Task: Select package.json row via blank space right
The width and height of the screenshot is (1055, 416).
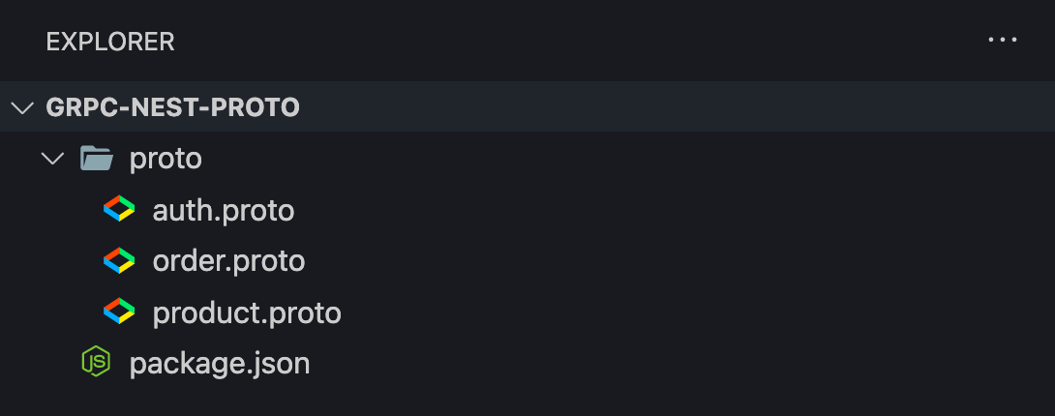Action: click(x=679, y=363)
